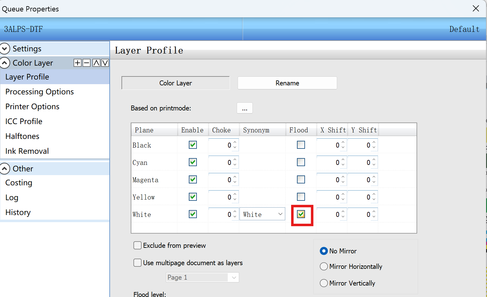
Task: Click the Color Layer name button
Action: (x=176, y=83)
